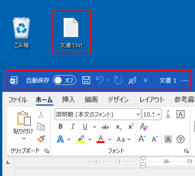The image size is (195, 176).
Task: Toggle Underline formatting
Action: click(85, 127)
